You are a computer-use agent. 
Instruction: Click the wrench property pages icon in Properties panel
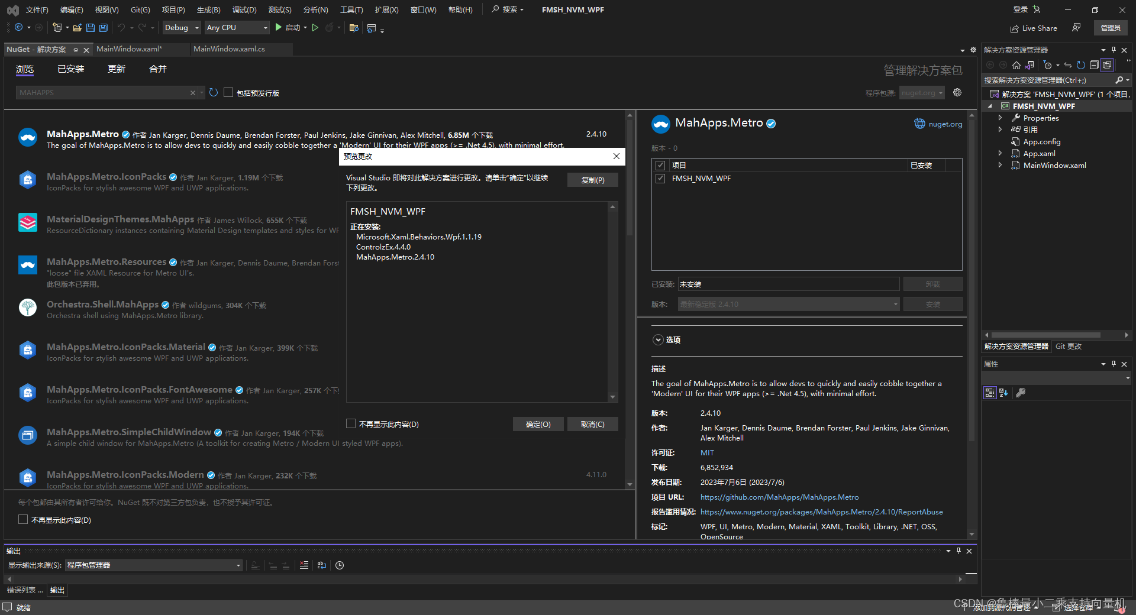1021,393
